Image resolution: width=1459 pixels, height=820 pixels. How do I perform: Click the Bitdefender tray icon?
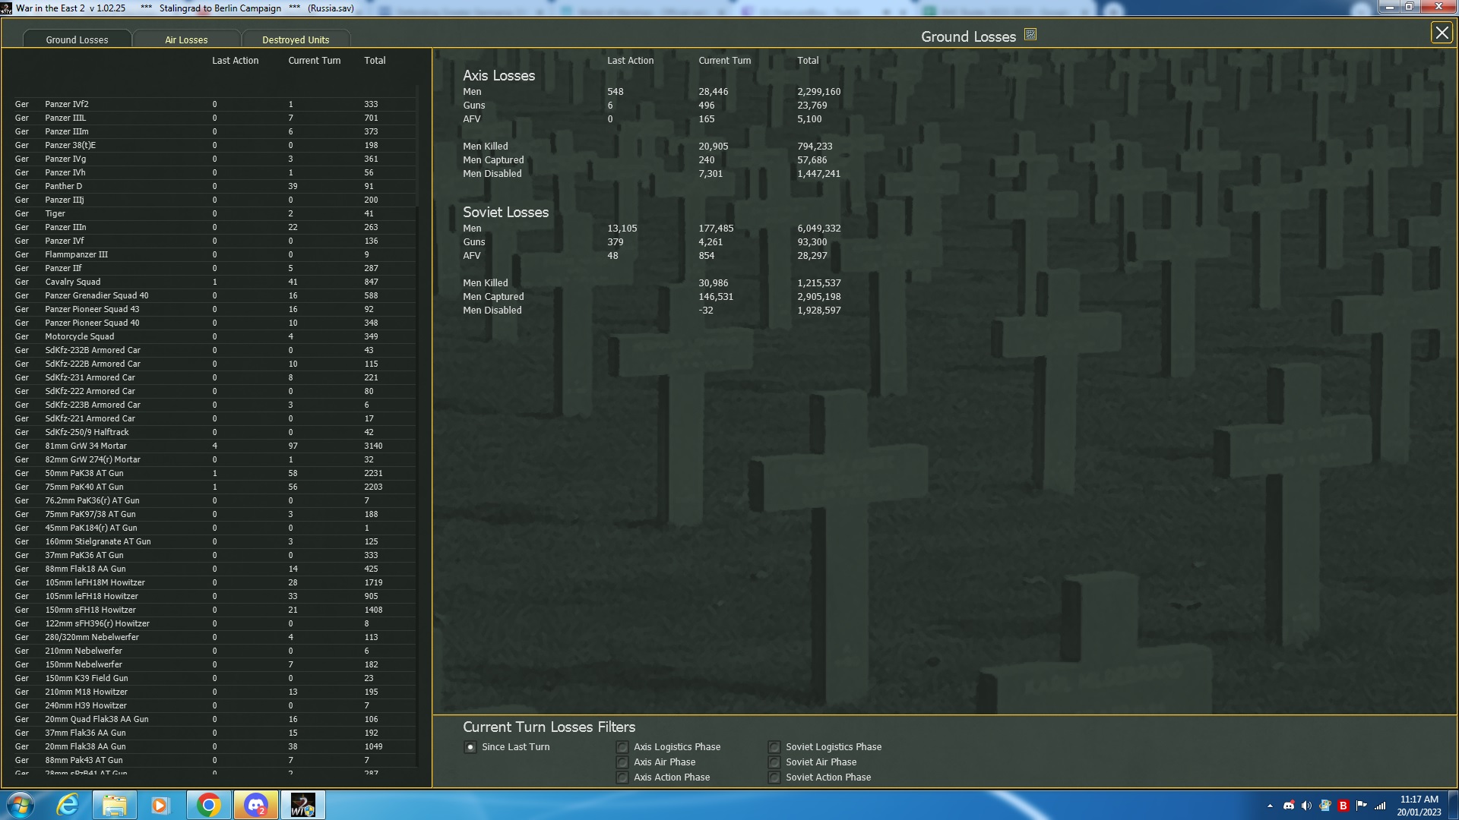pyautogui.click(x=1343, y=806)
